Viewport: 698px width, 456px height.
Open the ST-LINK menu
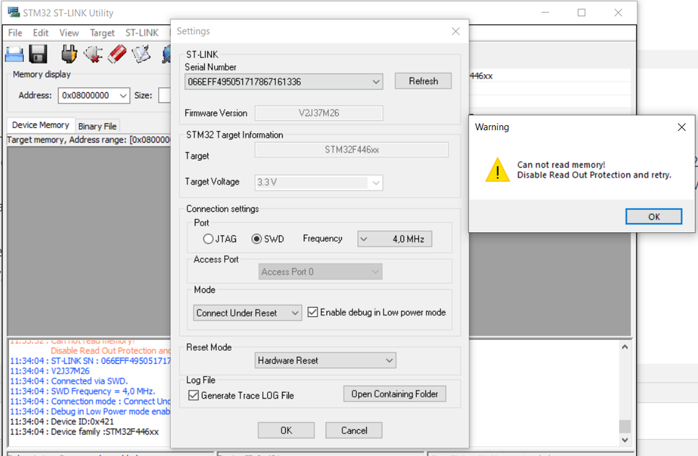(x=142, y=33)
